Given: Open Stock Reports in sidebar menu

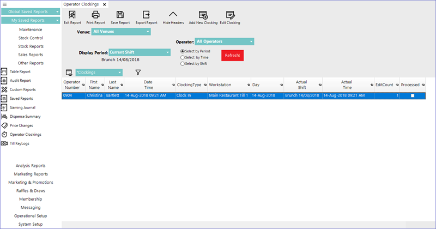Looking at the screenshot, I should point(31,46).
